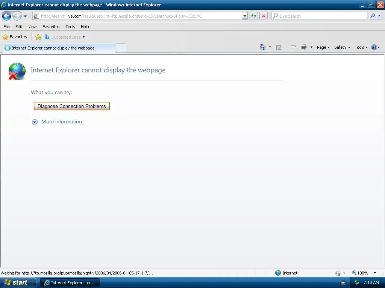Click the Refresh page icon
The width and height of the screenshot is (385, 288).
tap(254, 16)
